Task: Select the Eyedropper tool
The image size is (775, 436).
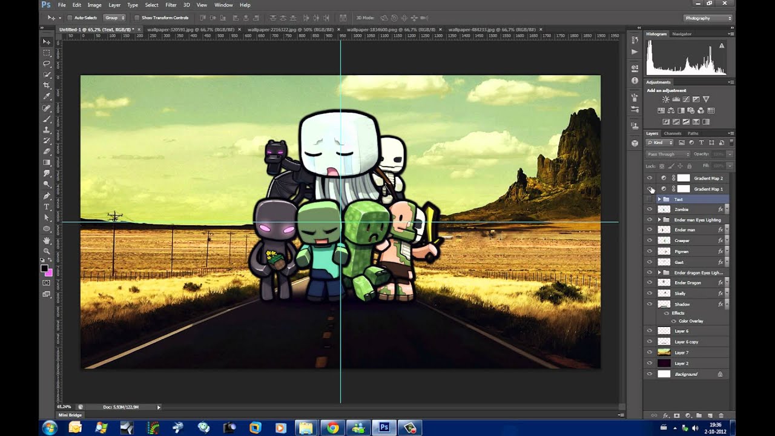Action: pyautogui.click(x=47, y=96)
